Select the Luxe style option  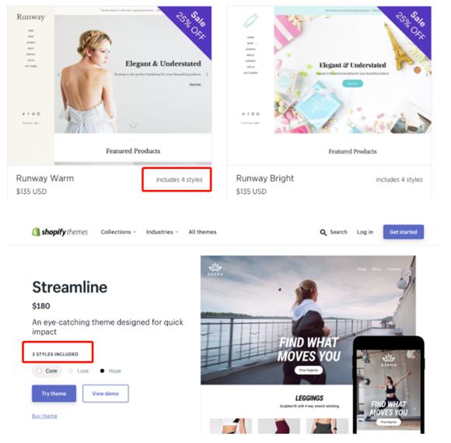[79, 371]
